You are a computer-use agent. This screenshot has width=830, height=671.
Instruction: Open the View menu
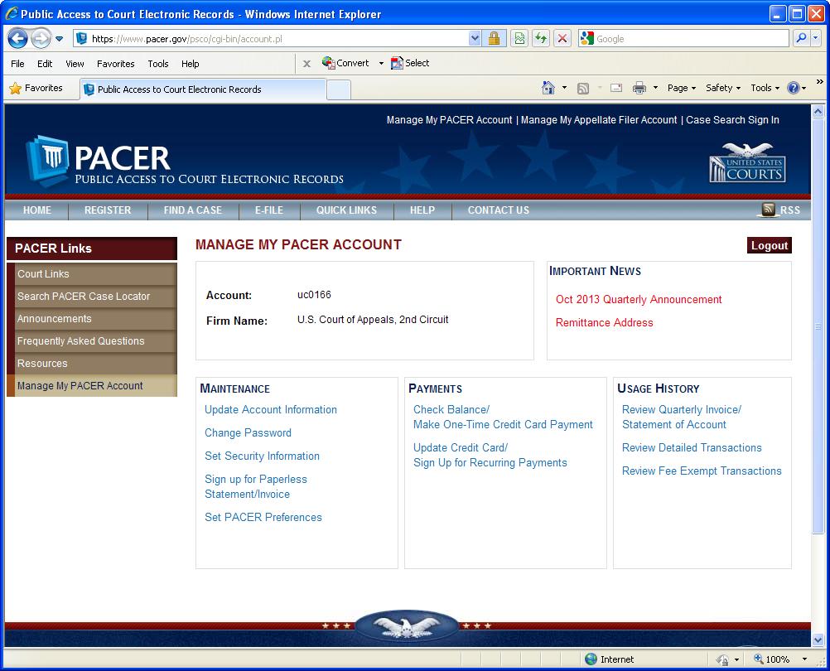coord(75,64)
